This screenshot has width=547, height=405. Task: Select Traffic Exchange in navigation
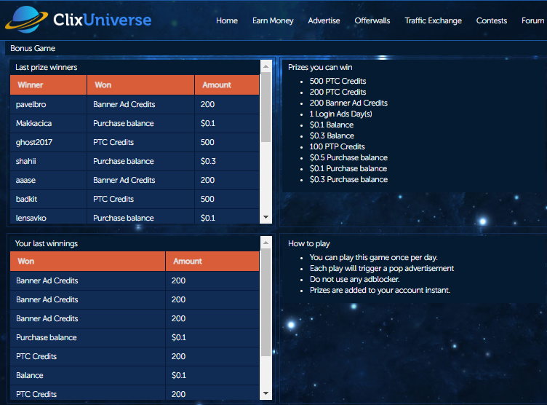(433, 20)
